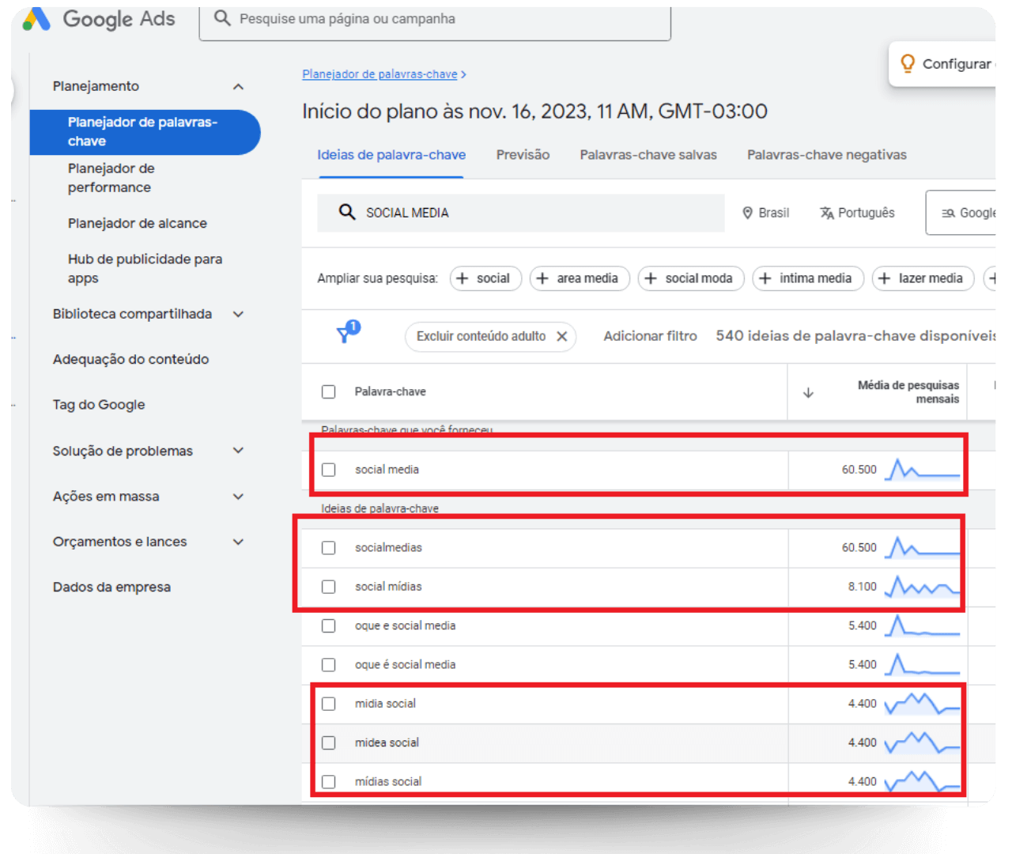1012x854 pixels.
Task: Expand the Solução de problemas section
Action: (238, 451)
